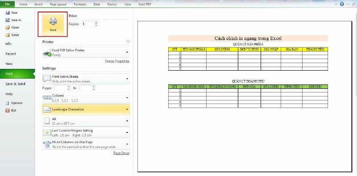Increase copies with up arrow
The image size is (357, 176).
[x=96, y=23]
